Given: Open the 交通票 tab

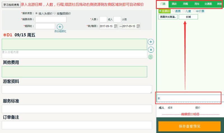Looking at the screenshot, I should coord(208,4).
